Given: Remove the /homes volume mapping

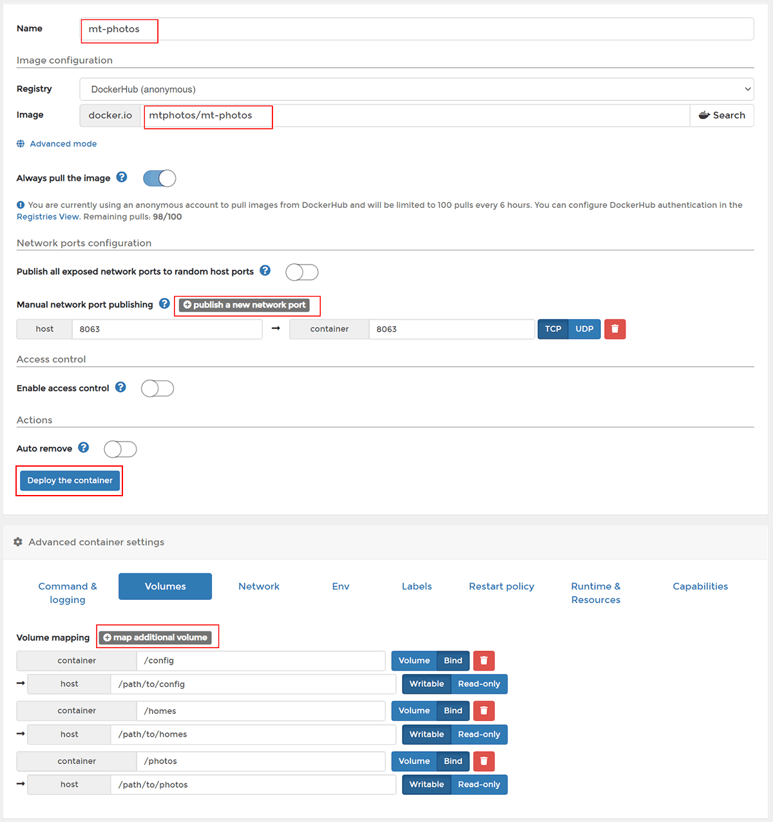Looking at the screenshot, I should point(484,711).
